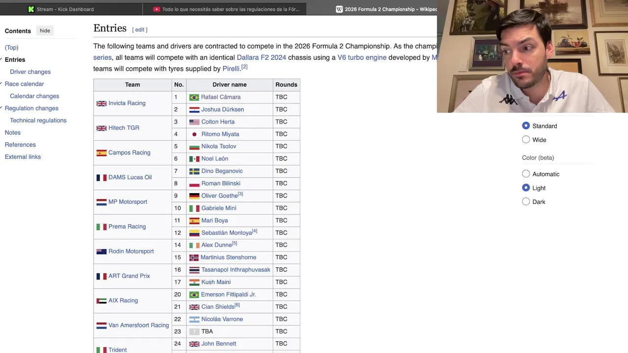Click the UK flag next to Hitech TGR
Image resolution: width=628 pixels, height=353 pixels.
click(x=102, y=128)
